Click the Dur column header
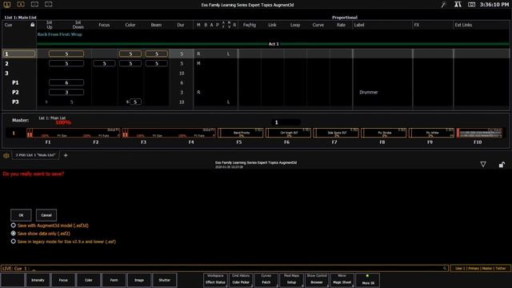Viewport: 512px width, 288px height. tap(181, 25)
